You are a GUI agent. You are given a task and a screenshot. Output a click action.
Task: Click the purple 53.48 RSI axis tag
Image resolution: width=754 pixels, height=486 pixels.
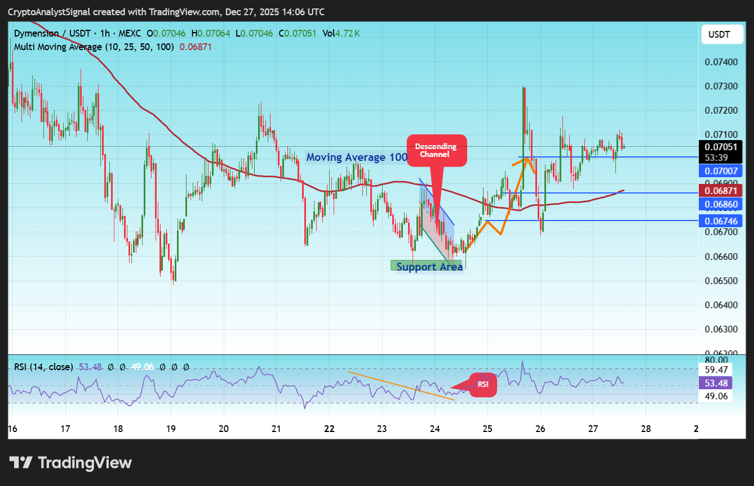(x=716, y=384)
